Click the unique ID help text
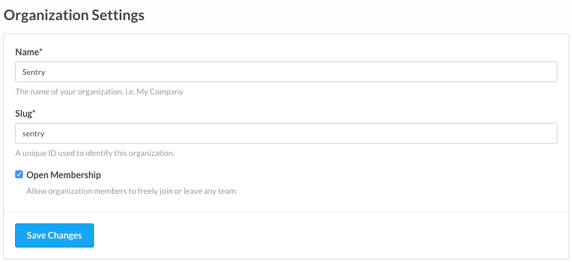This screenshot has height=262, width=572. (x=95, y=153)
